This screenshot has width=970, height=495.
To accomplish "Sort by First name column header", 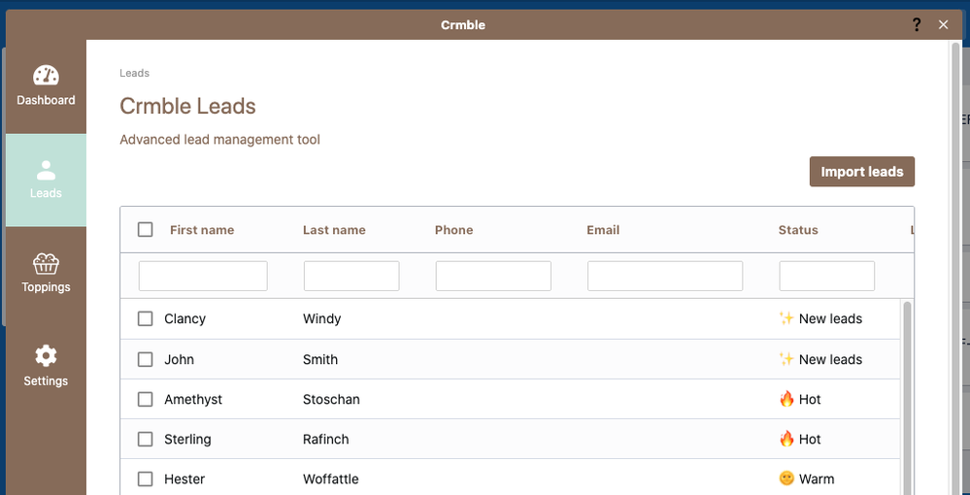I will (x=202, y=230).
